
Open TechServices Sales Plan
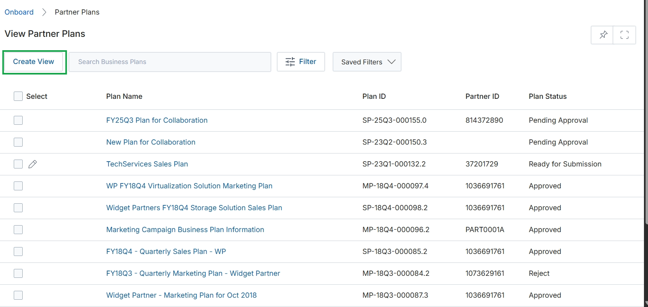tap(147, 164)
